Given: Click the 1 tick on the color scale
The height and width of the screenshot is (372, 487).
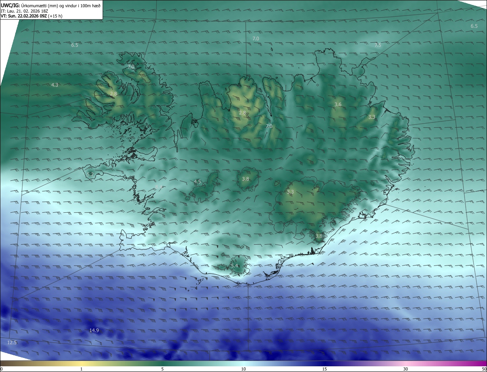Looking at the screenshot, I should click(x=82, y=369).
